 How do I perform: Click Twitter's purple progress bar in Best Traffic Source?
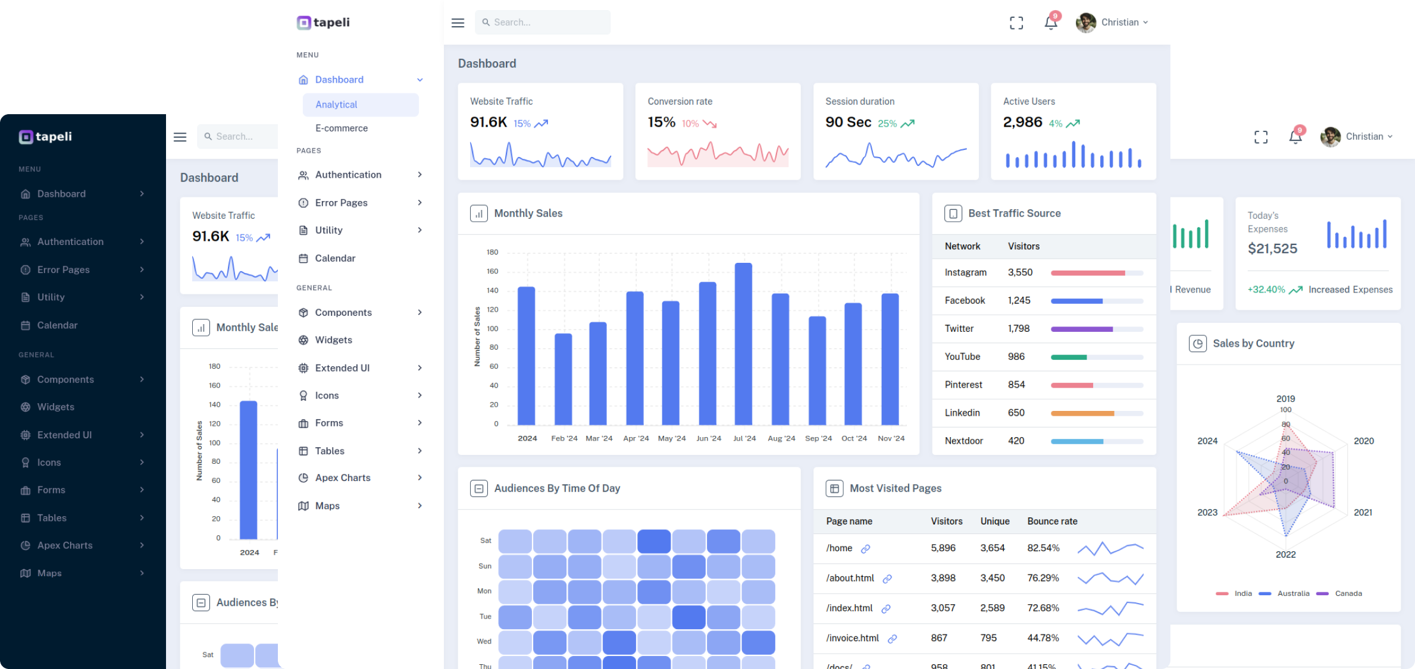(1082, 328)
